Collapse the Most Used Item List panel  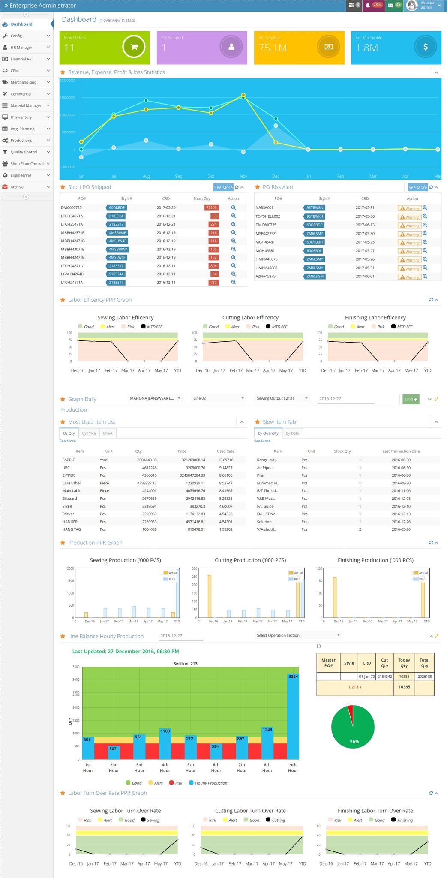[242, 422]
